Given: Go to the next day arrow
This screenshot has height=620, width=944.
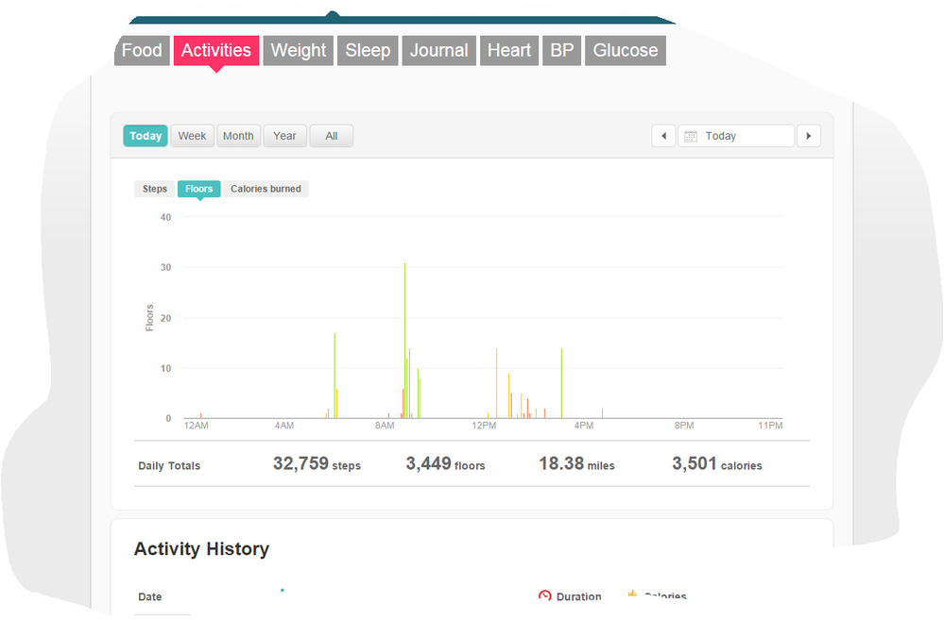Looking at the screenshot, I should [x=809, y=136].
